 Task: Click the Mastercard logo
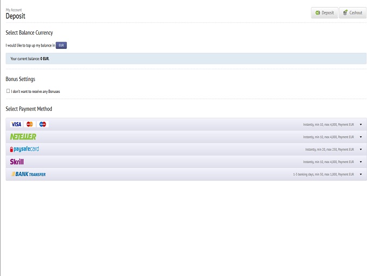(x=30, y=124)
